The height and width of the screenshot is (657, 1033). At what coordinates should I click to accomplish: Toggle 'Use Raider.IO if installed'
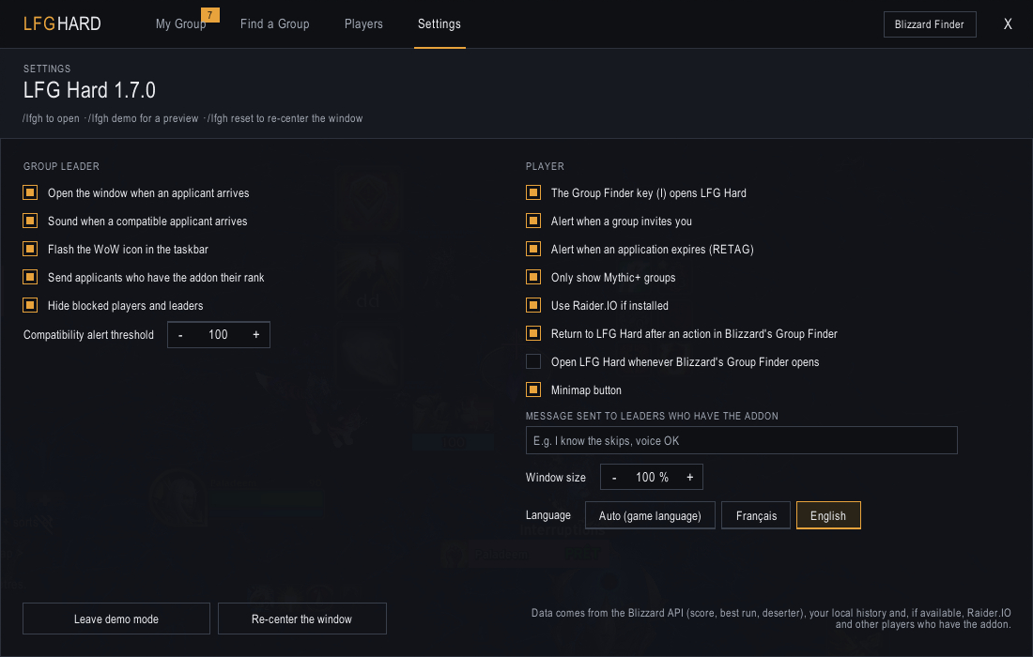(x=533, y=305)
